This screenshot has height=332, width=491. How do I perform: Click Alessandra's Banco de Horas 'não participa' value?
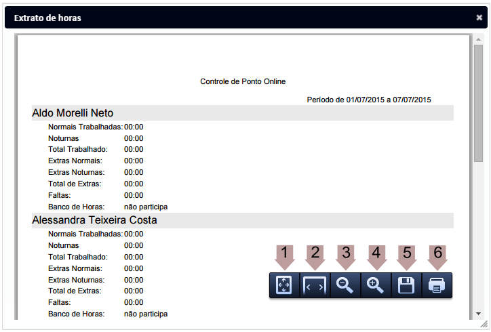pyautogui.click(x=145, y=314)
